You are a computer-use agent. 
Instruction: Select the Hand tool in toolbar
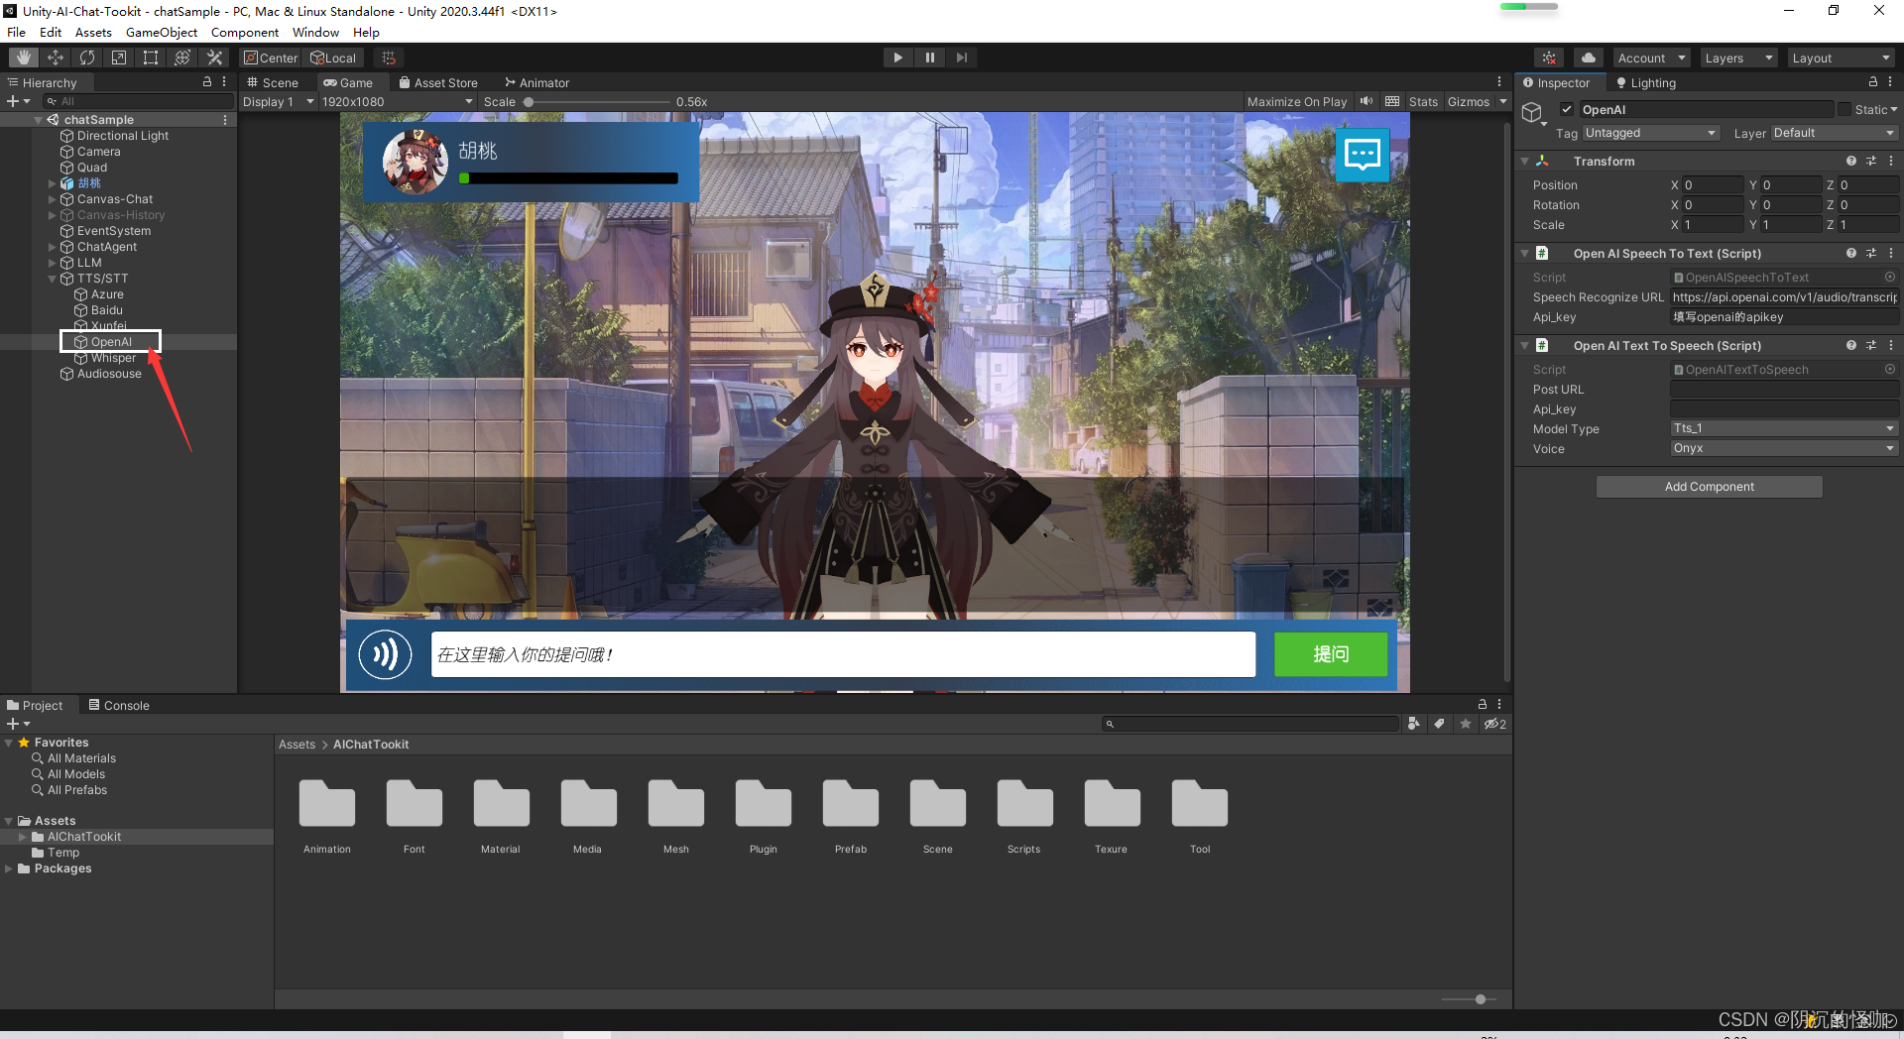24,58
